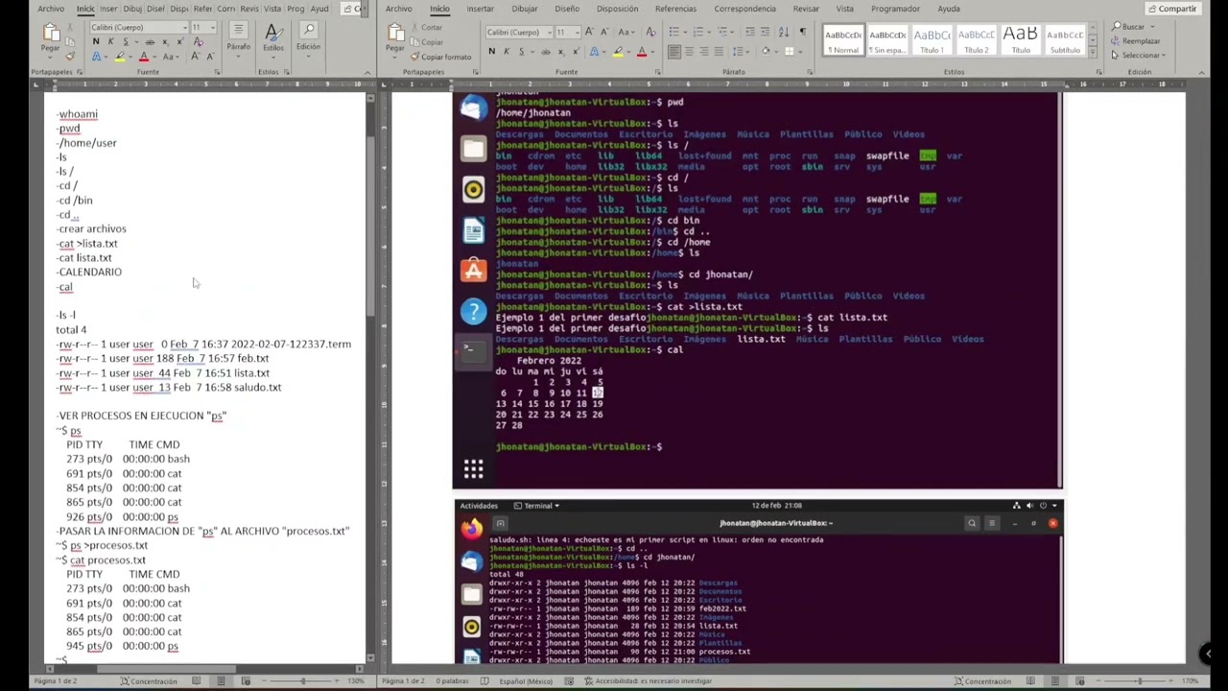
Task: Expand line spacing dropdown in right window
Action: (x=747, y=52)
